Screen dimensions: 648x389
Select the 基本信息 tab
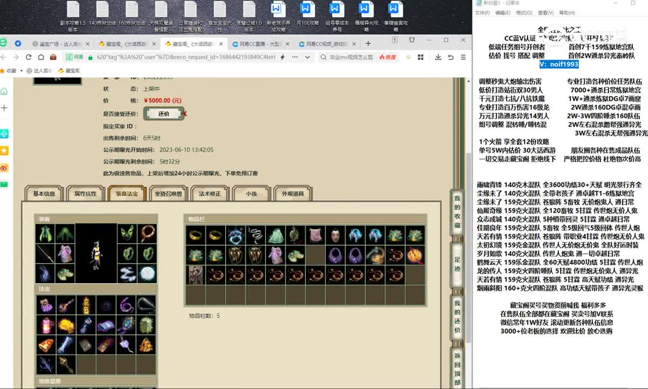tap(44, 193)
